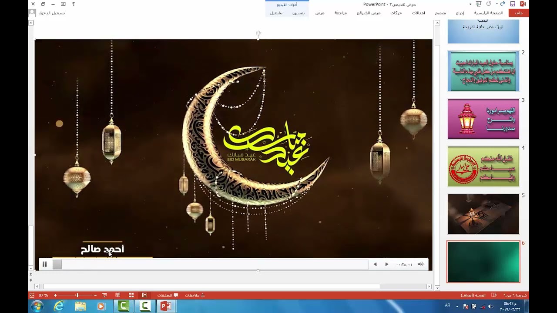
Task: Toggle التعليقات (Comments) pane
Action: [x=168, y=296]
